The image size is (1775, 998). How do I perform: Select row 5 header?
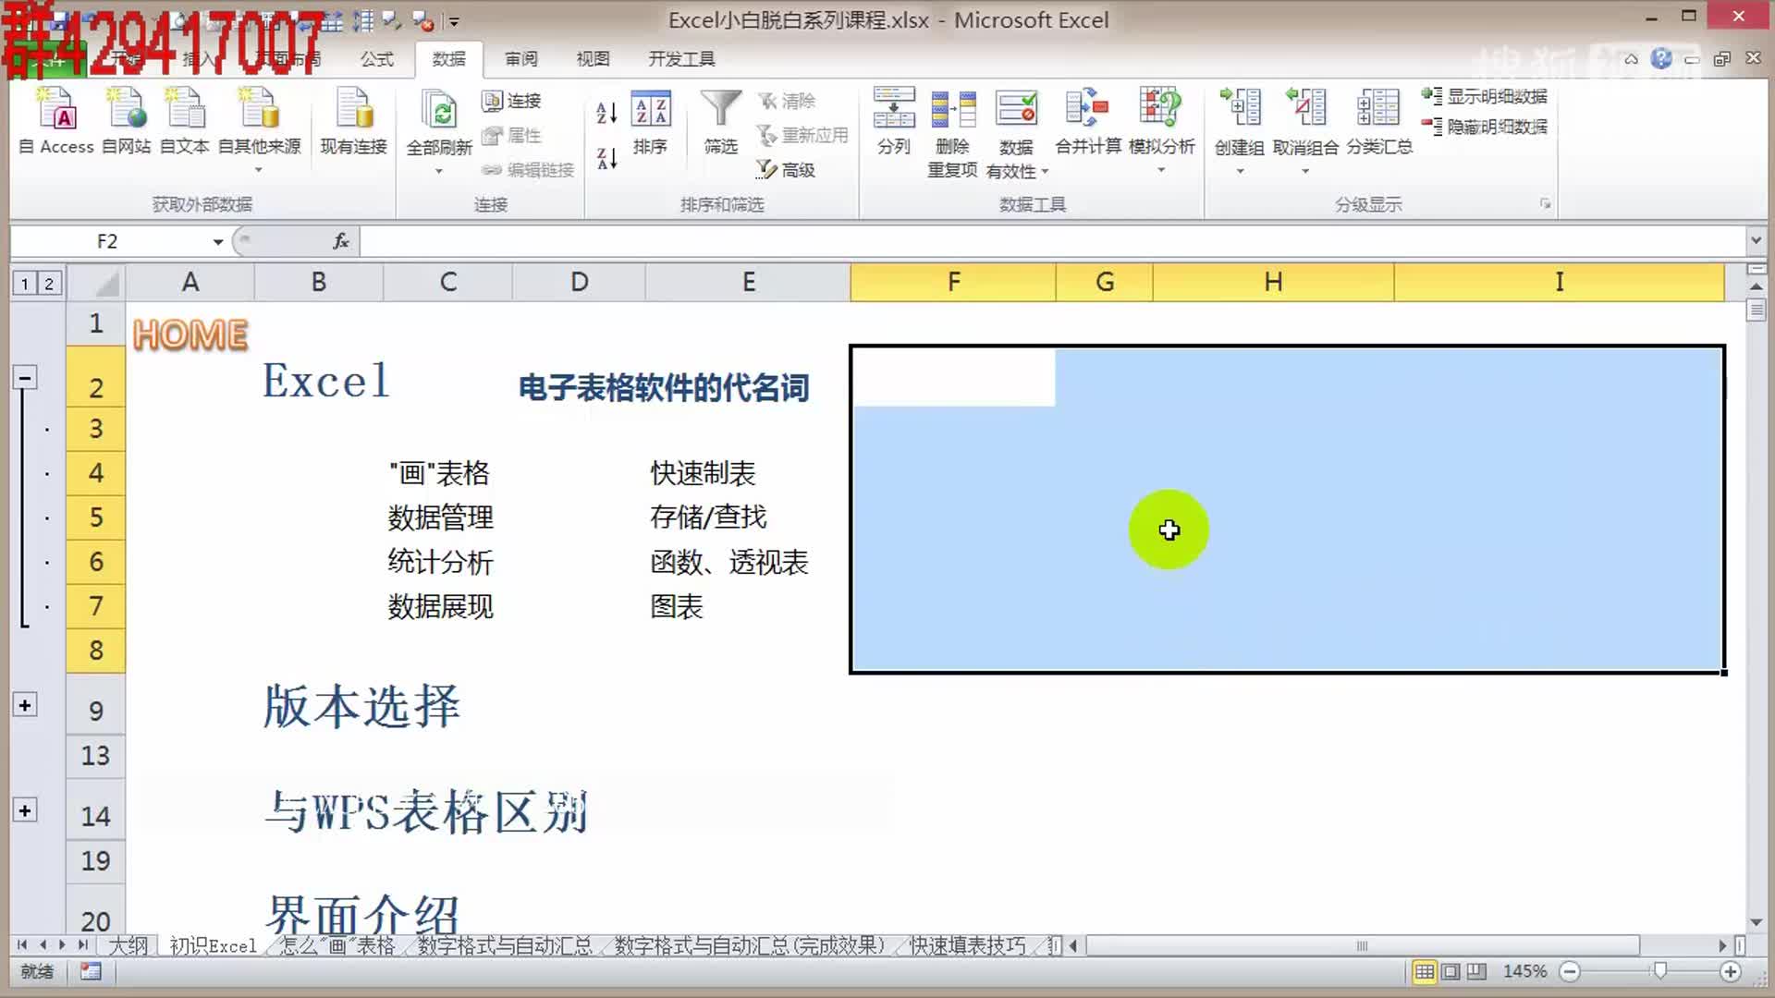tap(95, 517)
